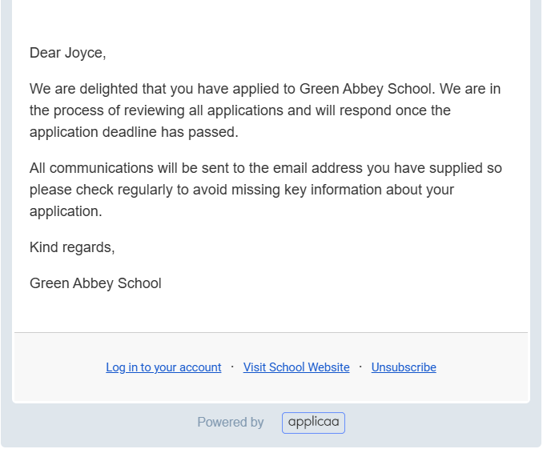543x453 pixels.
Task: Click the horizontal divider above footer links
Action: point(271,332)
